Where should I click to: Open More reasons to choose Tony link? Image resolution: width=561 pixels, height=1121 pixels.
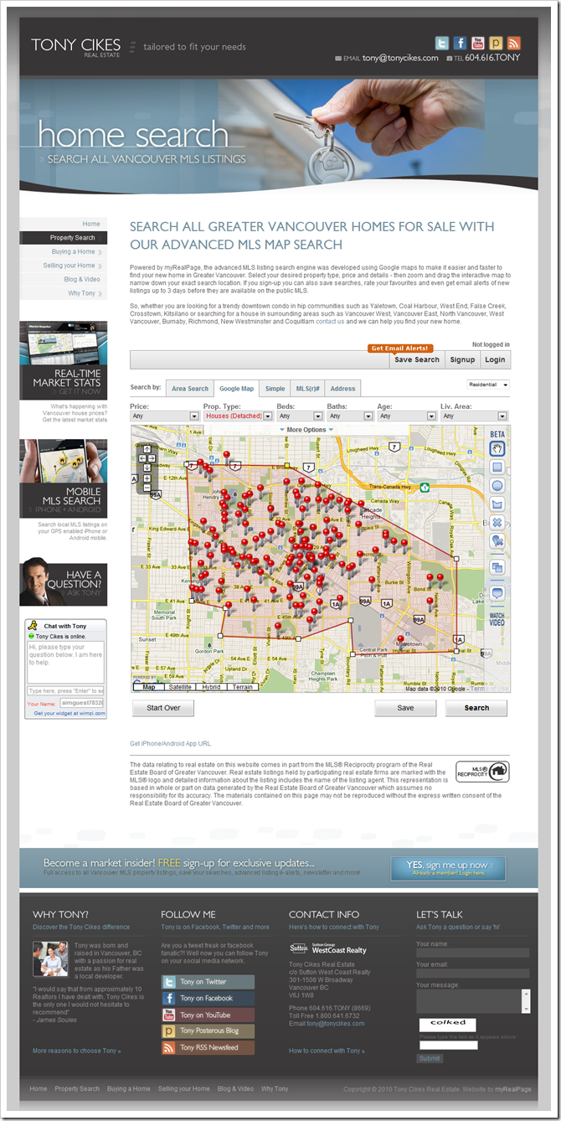click(76, 1051)
